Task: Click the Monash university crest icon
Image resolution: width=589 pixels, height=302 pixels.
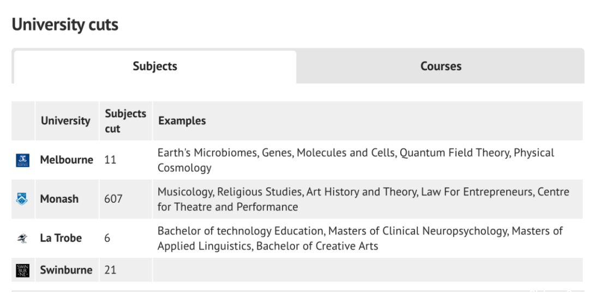Action: [x=22, y=199]
